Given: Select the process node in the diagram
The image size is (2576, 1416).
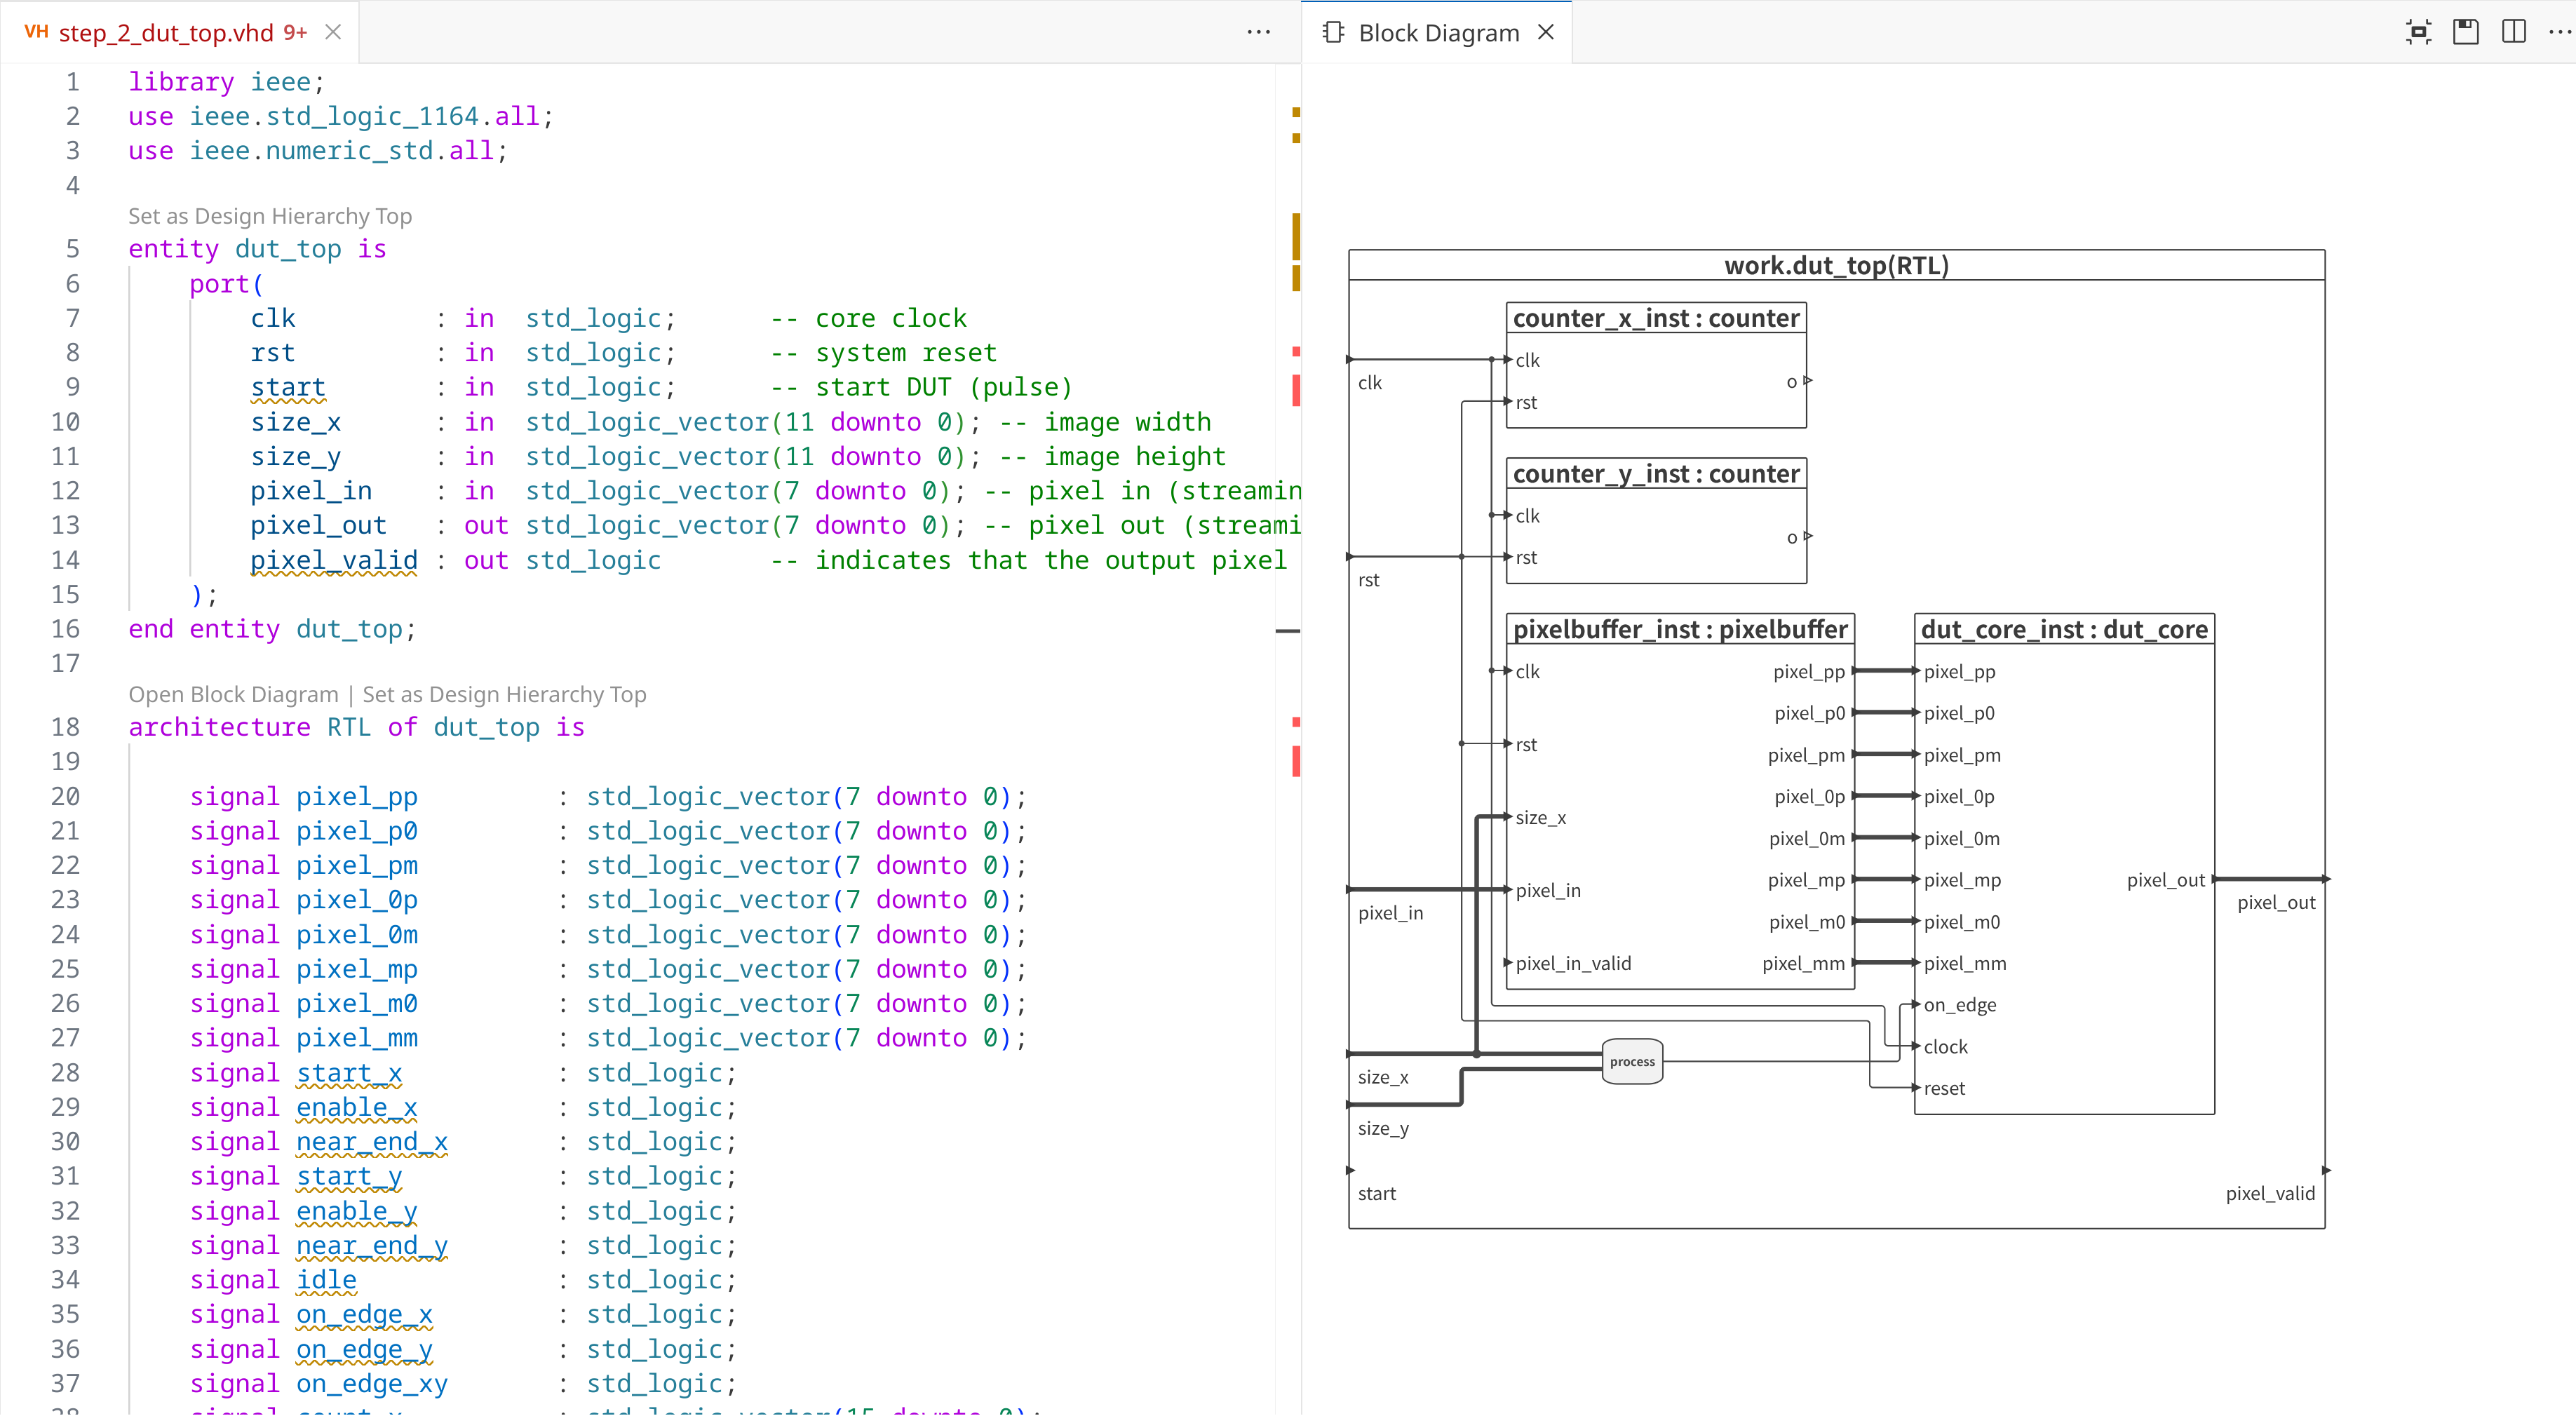Looking at the screenshot, I should (x=1632, y=1062).
